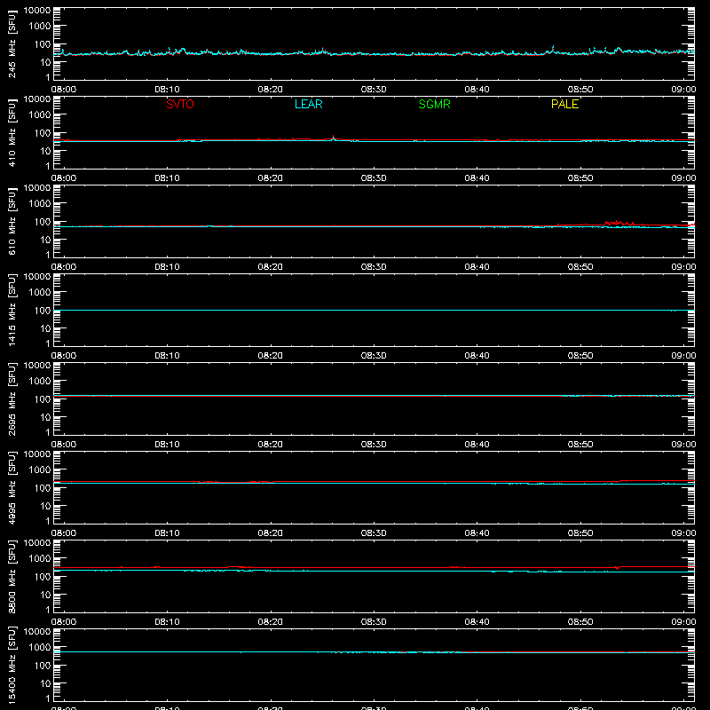Click the 410 MHz [SFU] axis label
Viewport: 710px width, 710px height.
coord(12,132)
